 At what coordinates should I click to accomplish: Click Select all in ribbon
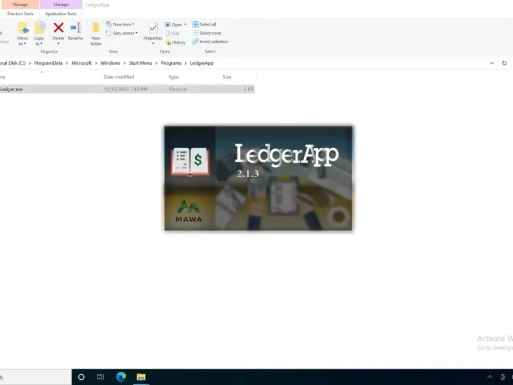pos(205,24)
